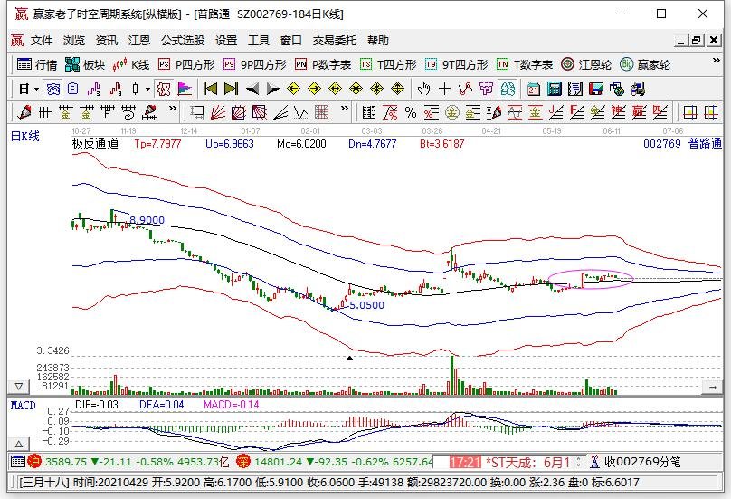Select the crosshair cursor tool

445,89
